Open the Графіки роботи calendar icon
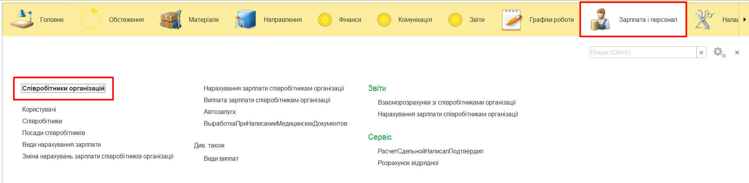This screenshot has height=183, width=749. [x=512, y=20]
